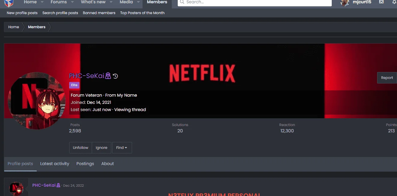Open the alerts bell icon
The width and height of the screenshot is (397, 196).
394,2
